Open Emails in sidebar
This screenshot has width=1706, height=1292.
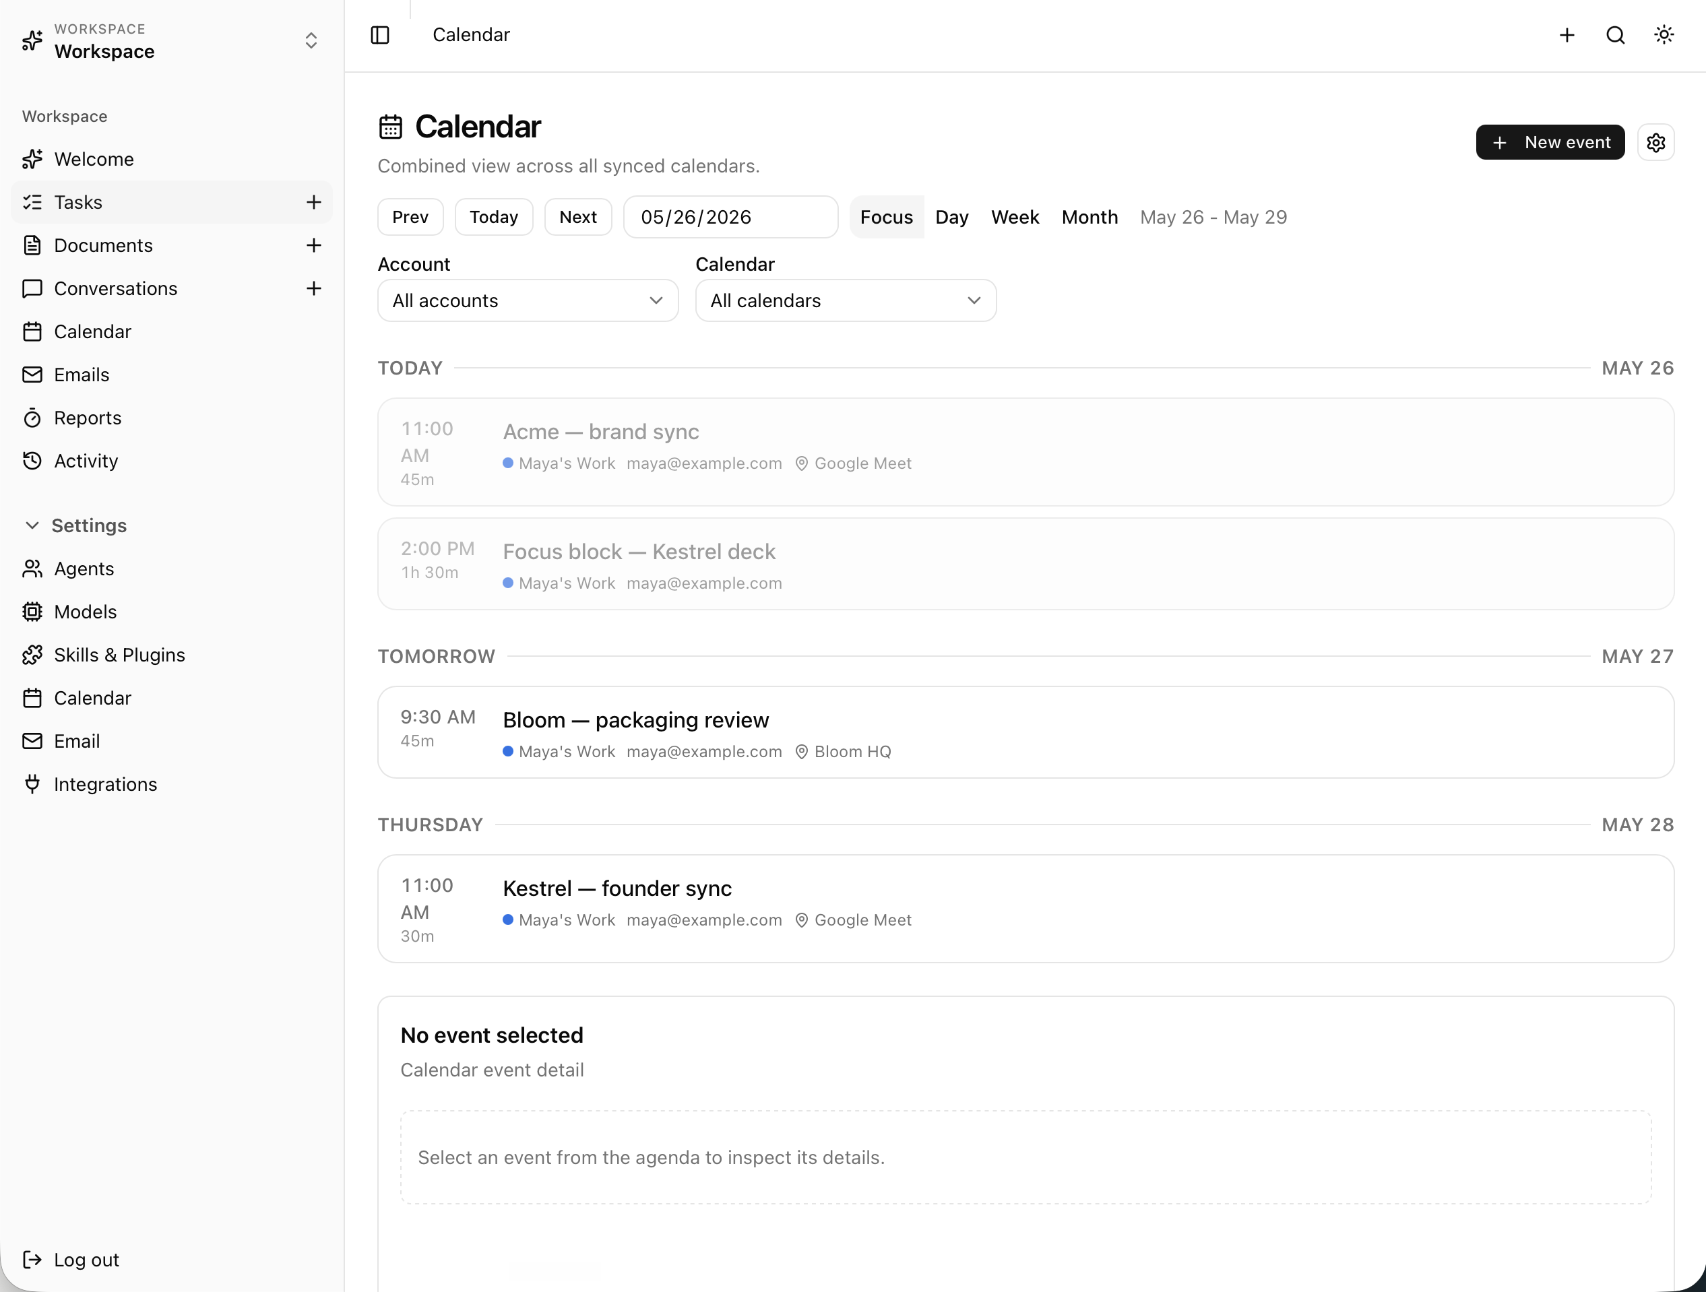pyautogui.click(x=171, y=375)
